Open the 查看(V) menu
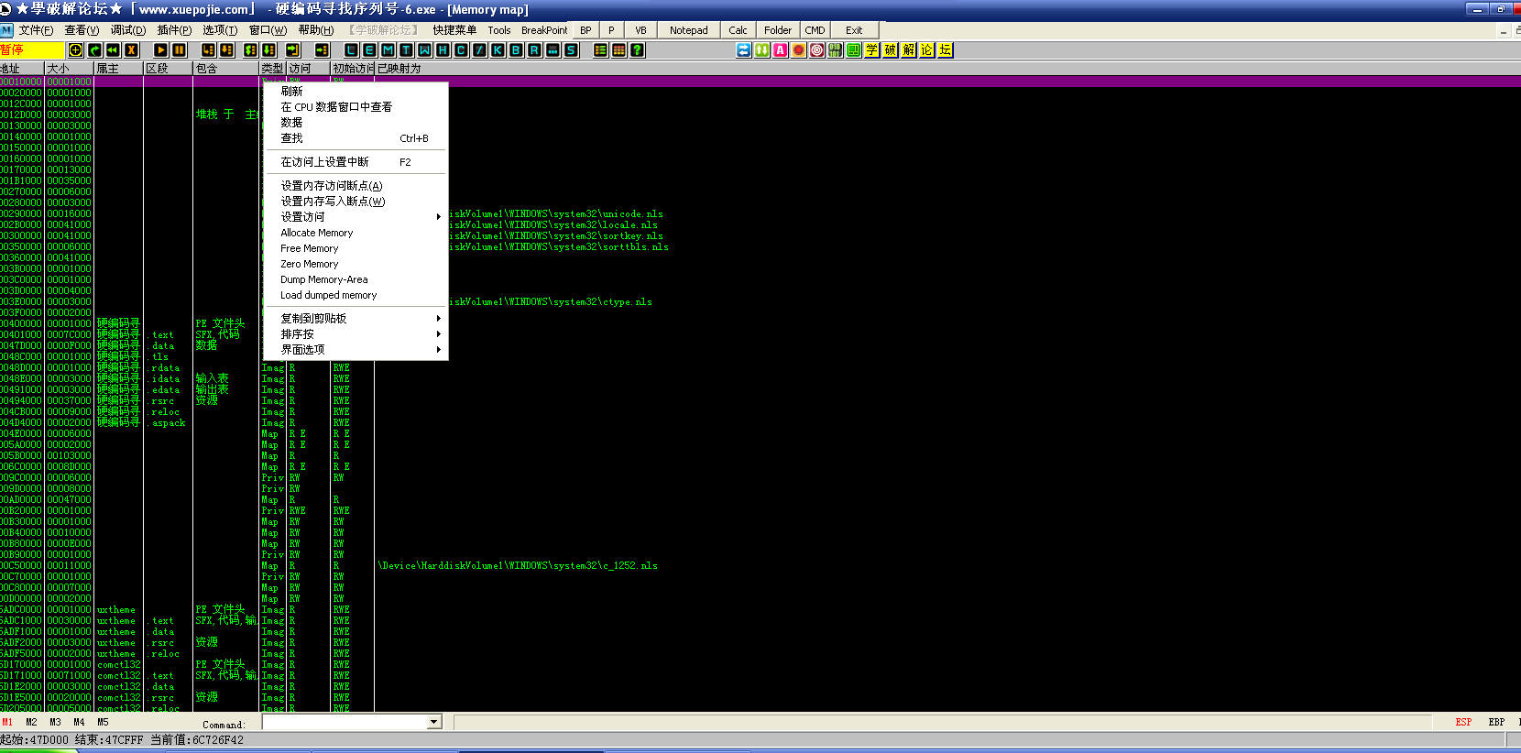The height and width of the screenshot is (753, 1521). click(x=82, y=30)
